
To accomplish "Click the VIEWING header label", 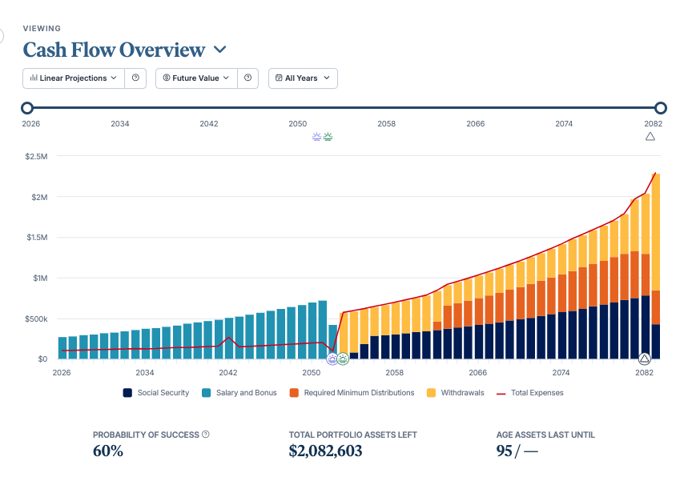I will 42,29.
